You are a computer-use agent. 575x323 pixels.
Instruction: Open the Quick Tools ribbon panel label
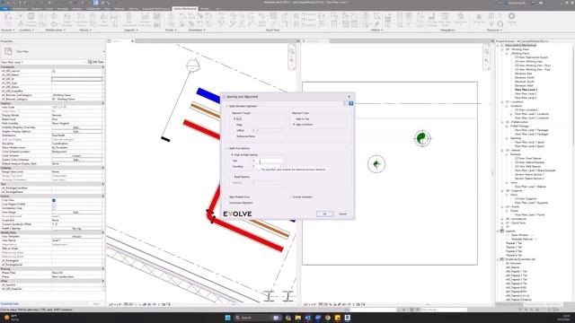(272, 30)
